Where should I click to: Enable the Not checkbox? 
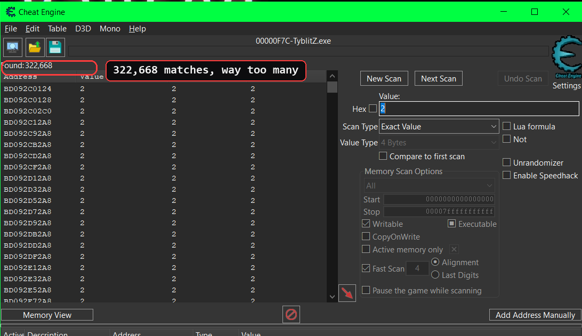pyautogui.click(x=506, y=139)
